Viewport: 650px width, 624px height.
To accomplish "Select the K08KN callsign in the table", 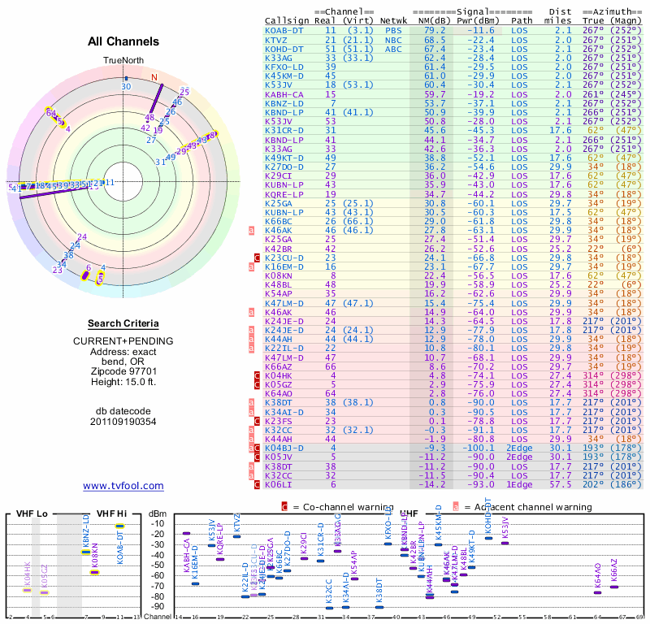I will pos(279,275).
